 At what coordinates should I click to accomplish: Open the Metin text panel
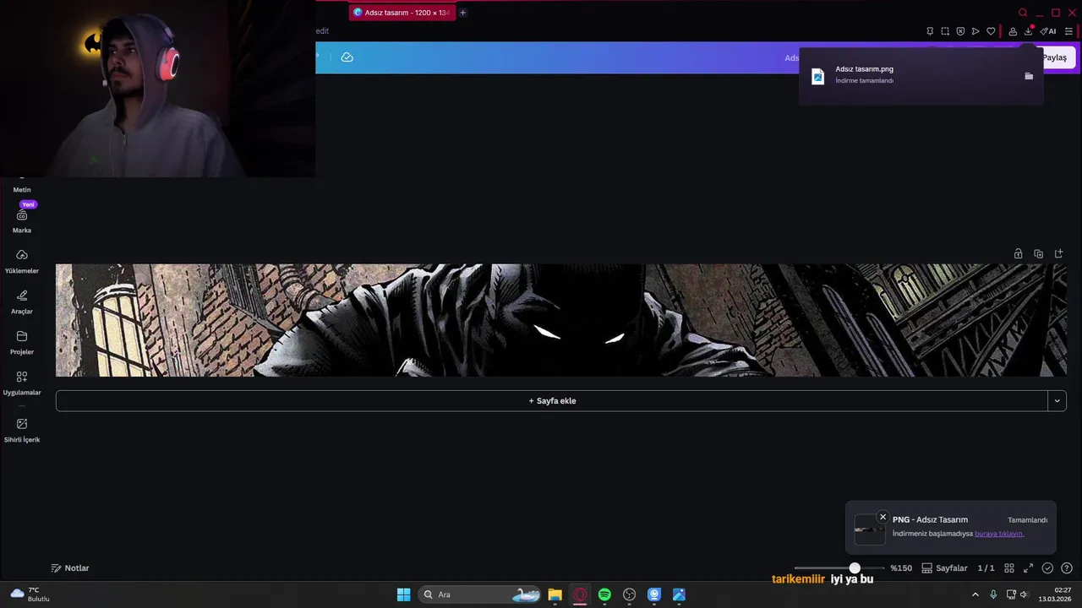[x=22, y=189]
